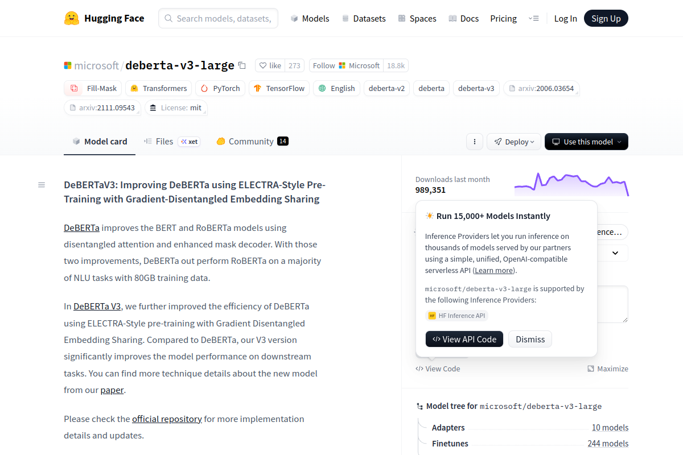Viewport: 683px width, 455px height.
Task: Click the HF Inference API provider badge
Action: pyautogui.click(x=457, y=315)
